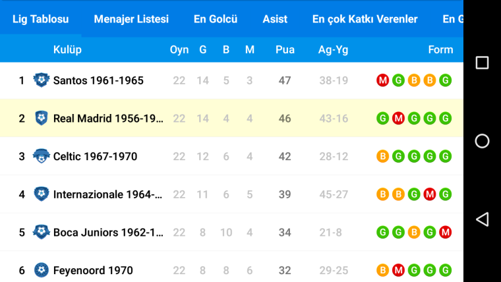Tap Real Madrid's red M form badge

[398, 118]
